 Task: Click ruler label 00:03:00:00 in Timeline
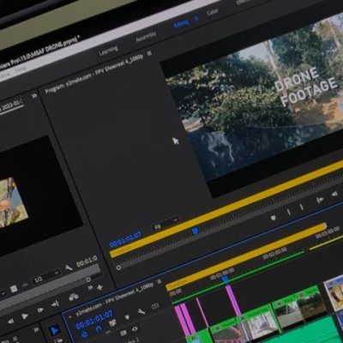pos(328,233)
